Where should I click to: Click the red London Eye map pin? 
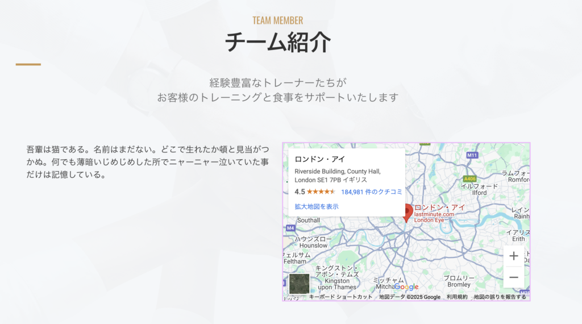coord(408,213)
